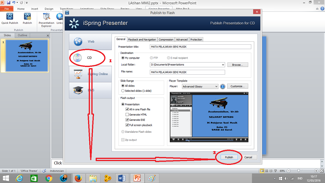This screenshot has width=325, height=183.
Task: Uncheck Full screen playback
Action: click(127, 125)
